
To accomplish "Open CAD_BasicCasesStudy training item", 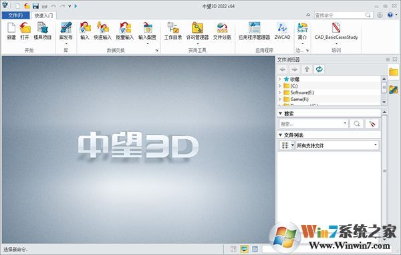I will click(x=336, y=31).
